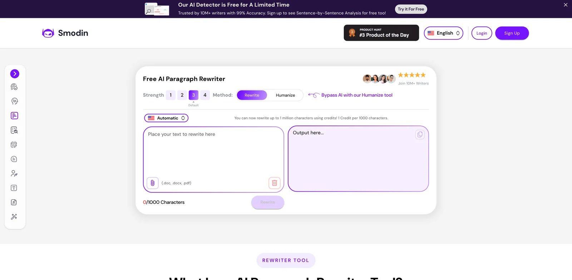
Task: Close the top promotional banner
Action: [x=566, y=5]
